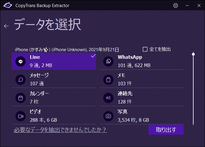Click the メッセージ speech bubble icon
Screen dimensions: 205x147
coord(20,80)
